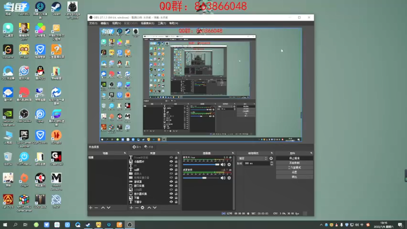
Task: Open the 视图(V) menu in OBS
Action: click(117, 23)
